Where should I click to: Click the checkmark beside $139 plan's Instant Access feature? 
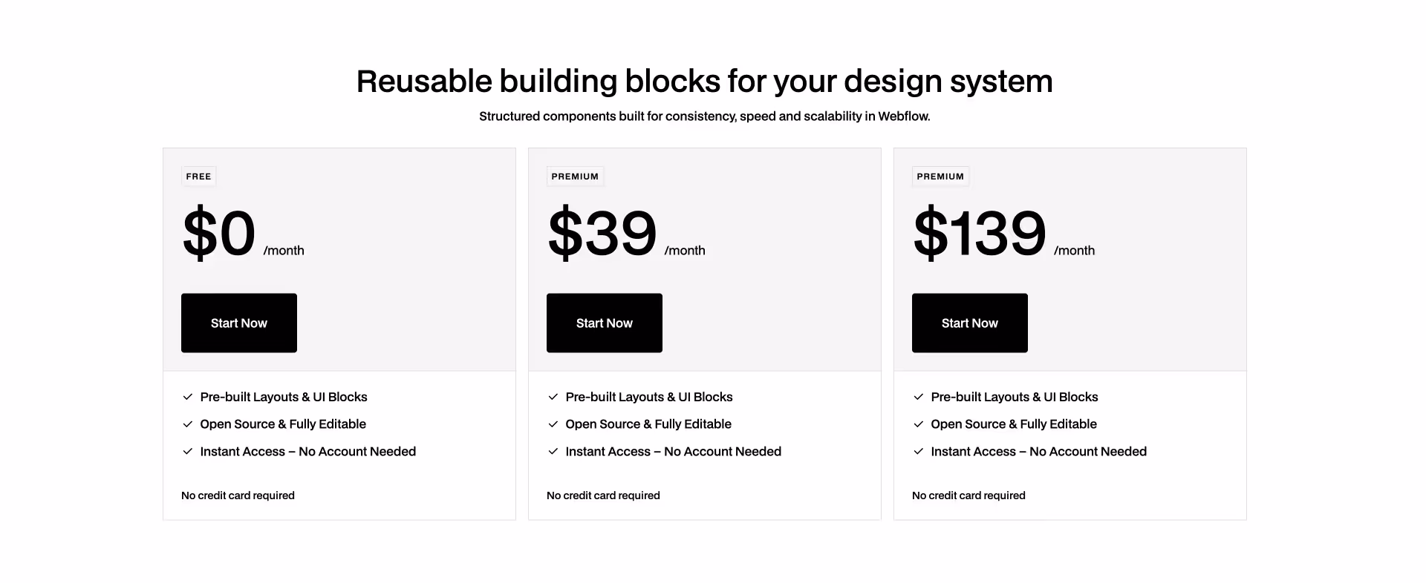coord(919,451)
